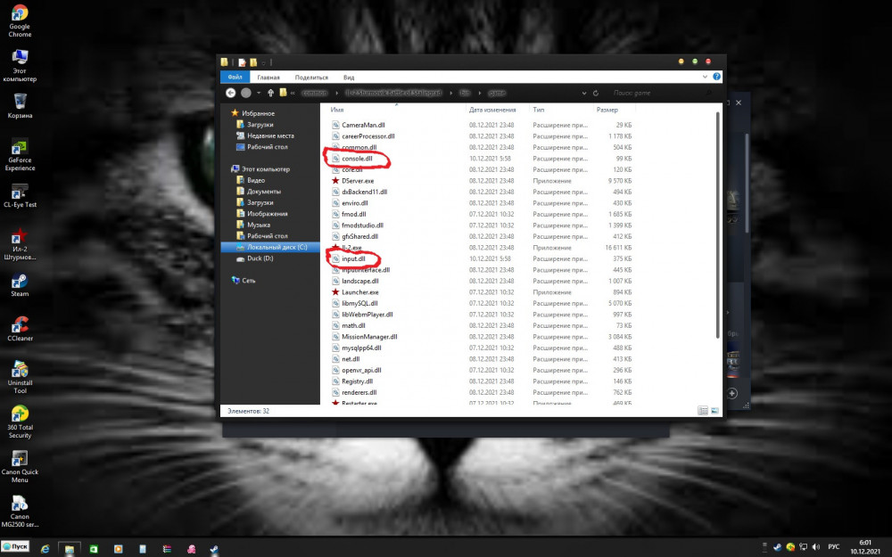Screen dimensions: 892x557
Task: Click the file list vertical scrollbar
Action: [x=717, y=225]
